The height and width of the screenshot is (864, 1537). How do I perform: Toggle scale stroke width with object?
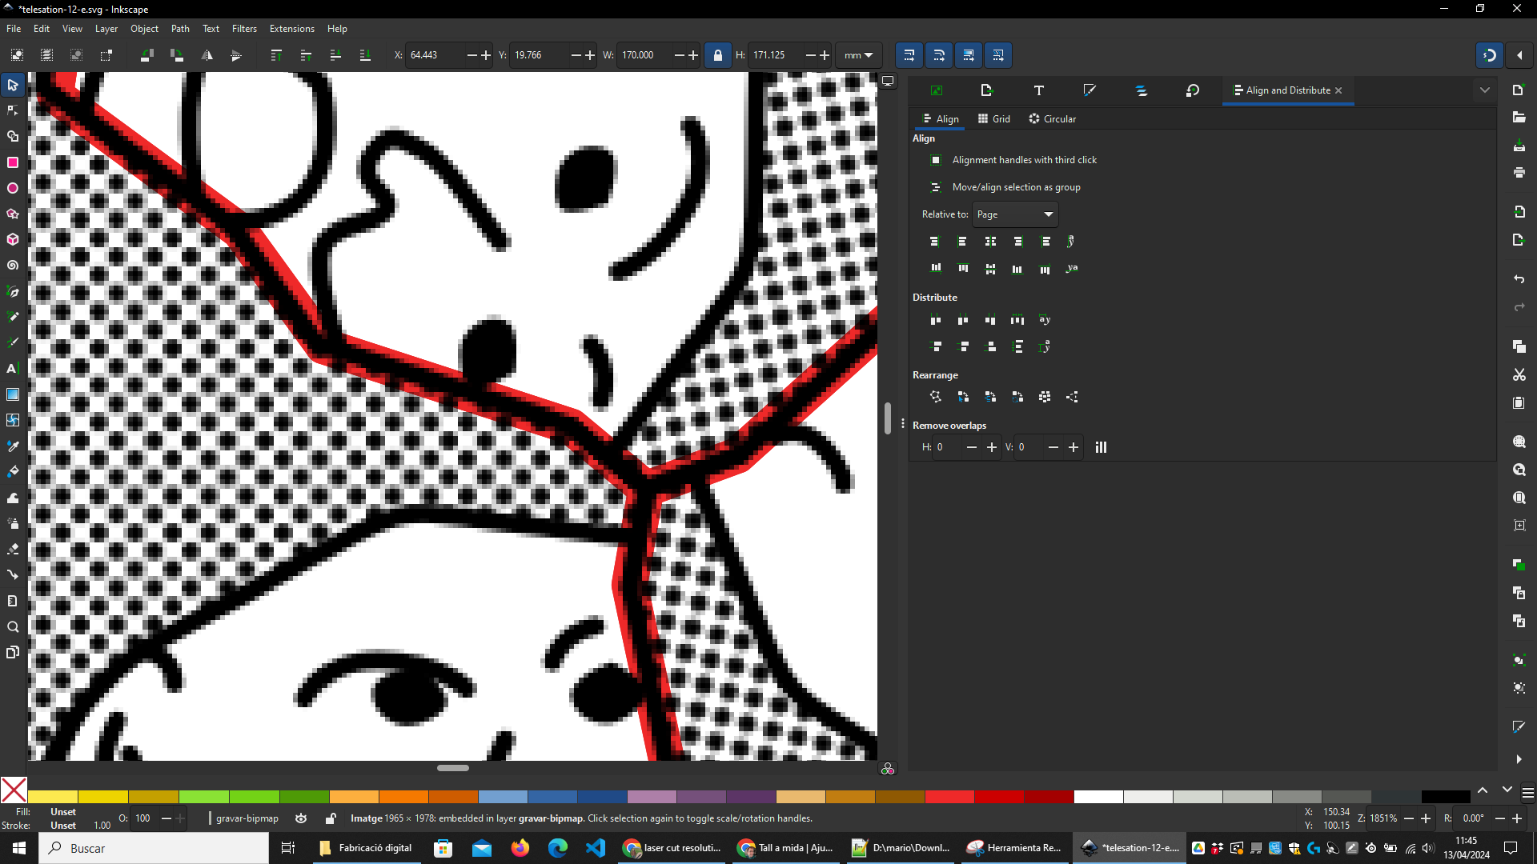[x=909, y=55]
